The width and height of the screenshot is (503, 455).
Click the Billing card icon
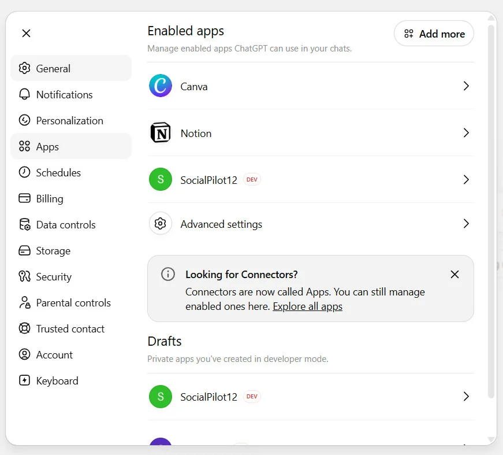pyautogui.click(x=24, y=198)
